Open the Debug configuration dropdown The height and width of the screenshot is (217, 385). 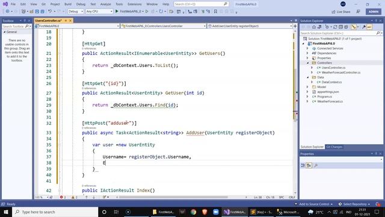75,11
